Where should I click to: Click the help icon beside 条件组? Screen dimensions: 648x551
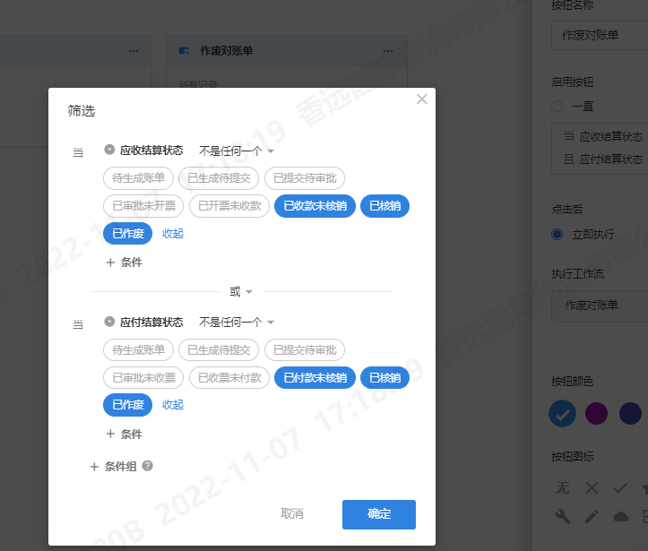point(148,466)
